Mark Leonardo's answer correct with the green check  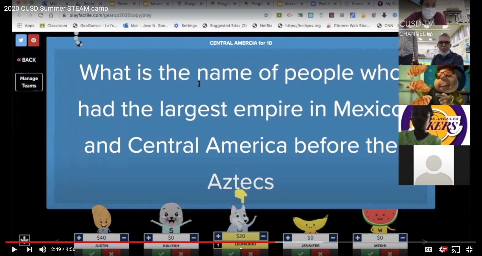tap(230, 253)
